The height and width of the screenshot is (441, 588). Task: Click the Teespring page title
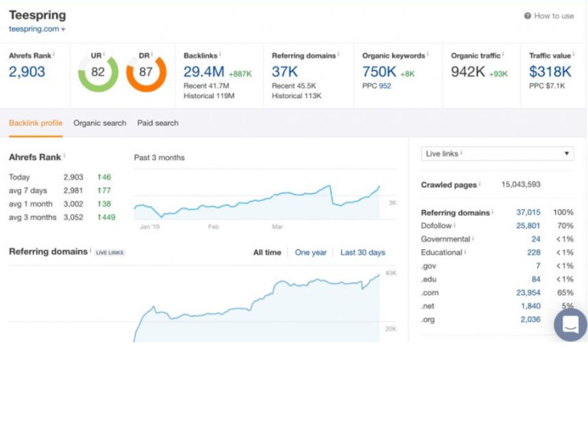[38, 15]
